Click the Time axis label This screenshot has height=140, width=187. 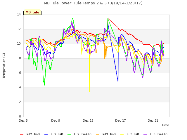coord(165,125)
